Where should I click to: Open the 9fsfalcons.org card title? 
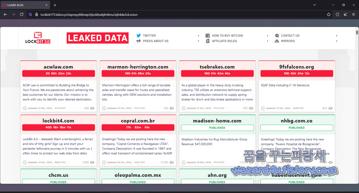pos(296,67)
